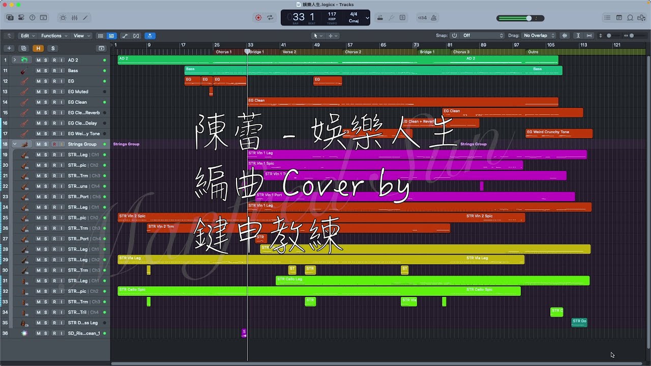Click vertical auto zoom icon
The height and width of the screenshot is (366, 651).
pyautogui.click(x=578, y=36)
